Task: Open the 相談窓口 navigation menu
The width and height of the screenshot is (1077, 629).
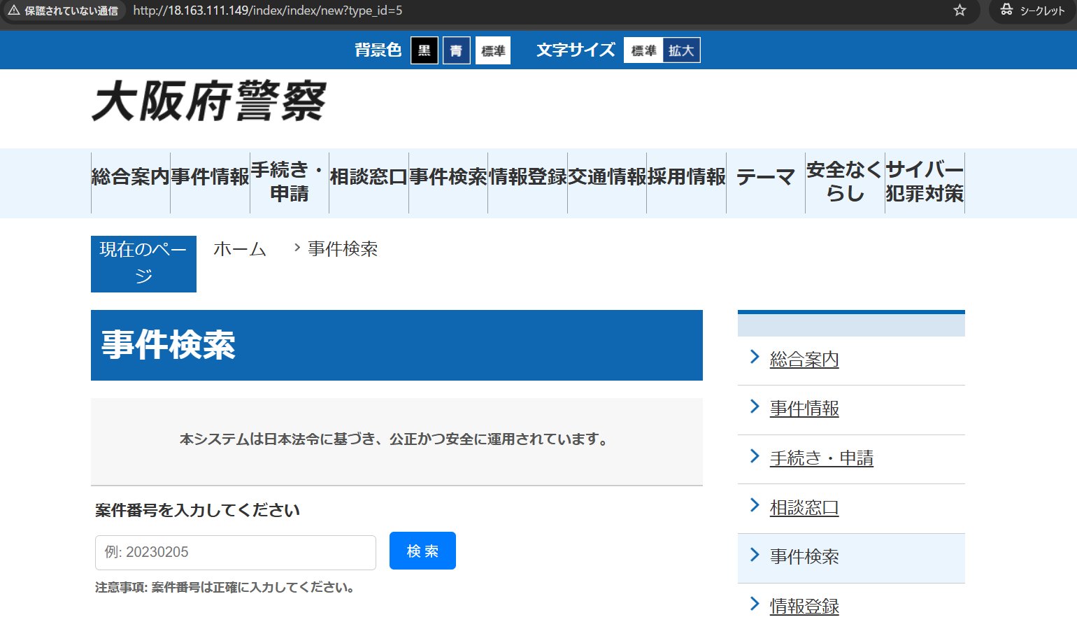Action: tap(369, 177)
